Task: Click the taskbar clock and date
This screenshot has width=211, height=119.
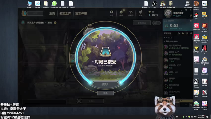Action: [201, 117]
